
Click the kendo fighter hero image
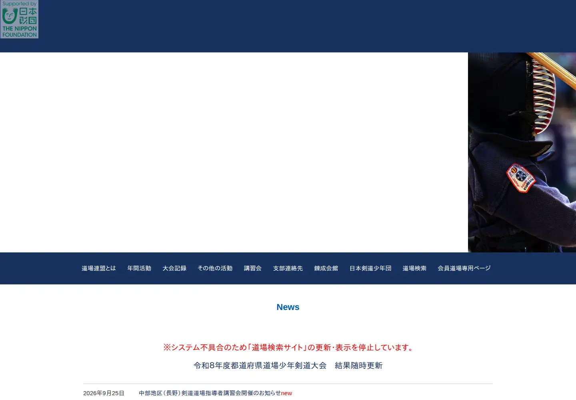pyautogui.click(x=522, y=152)
